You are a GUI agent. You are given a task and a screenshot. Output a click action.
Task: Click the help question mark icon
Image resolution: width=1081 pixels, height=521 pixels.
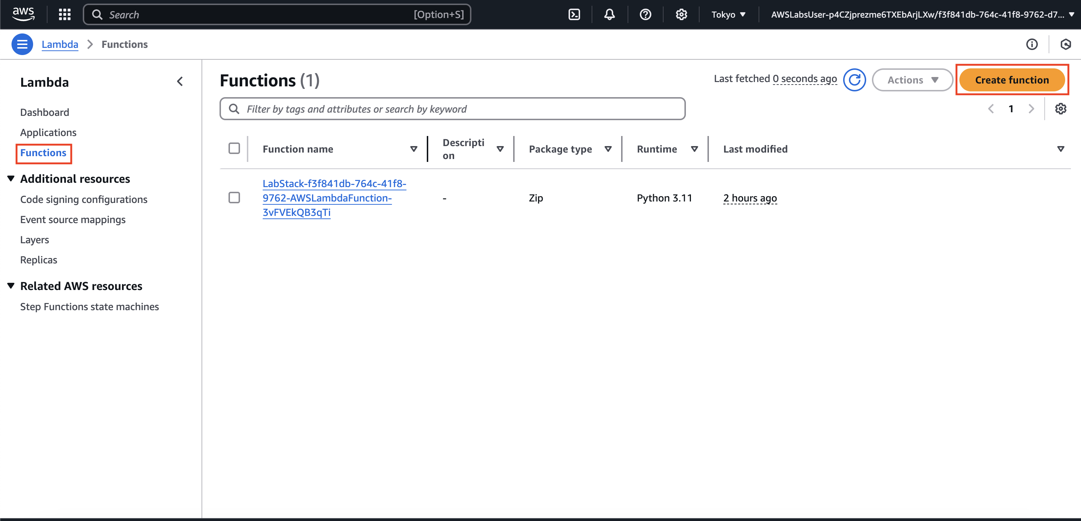645,15
